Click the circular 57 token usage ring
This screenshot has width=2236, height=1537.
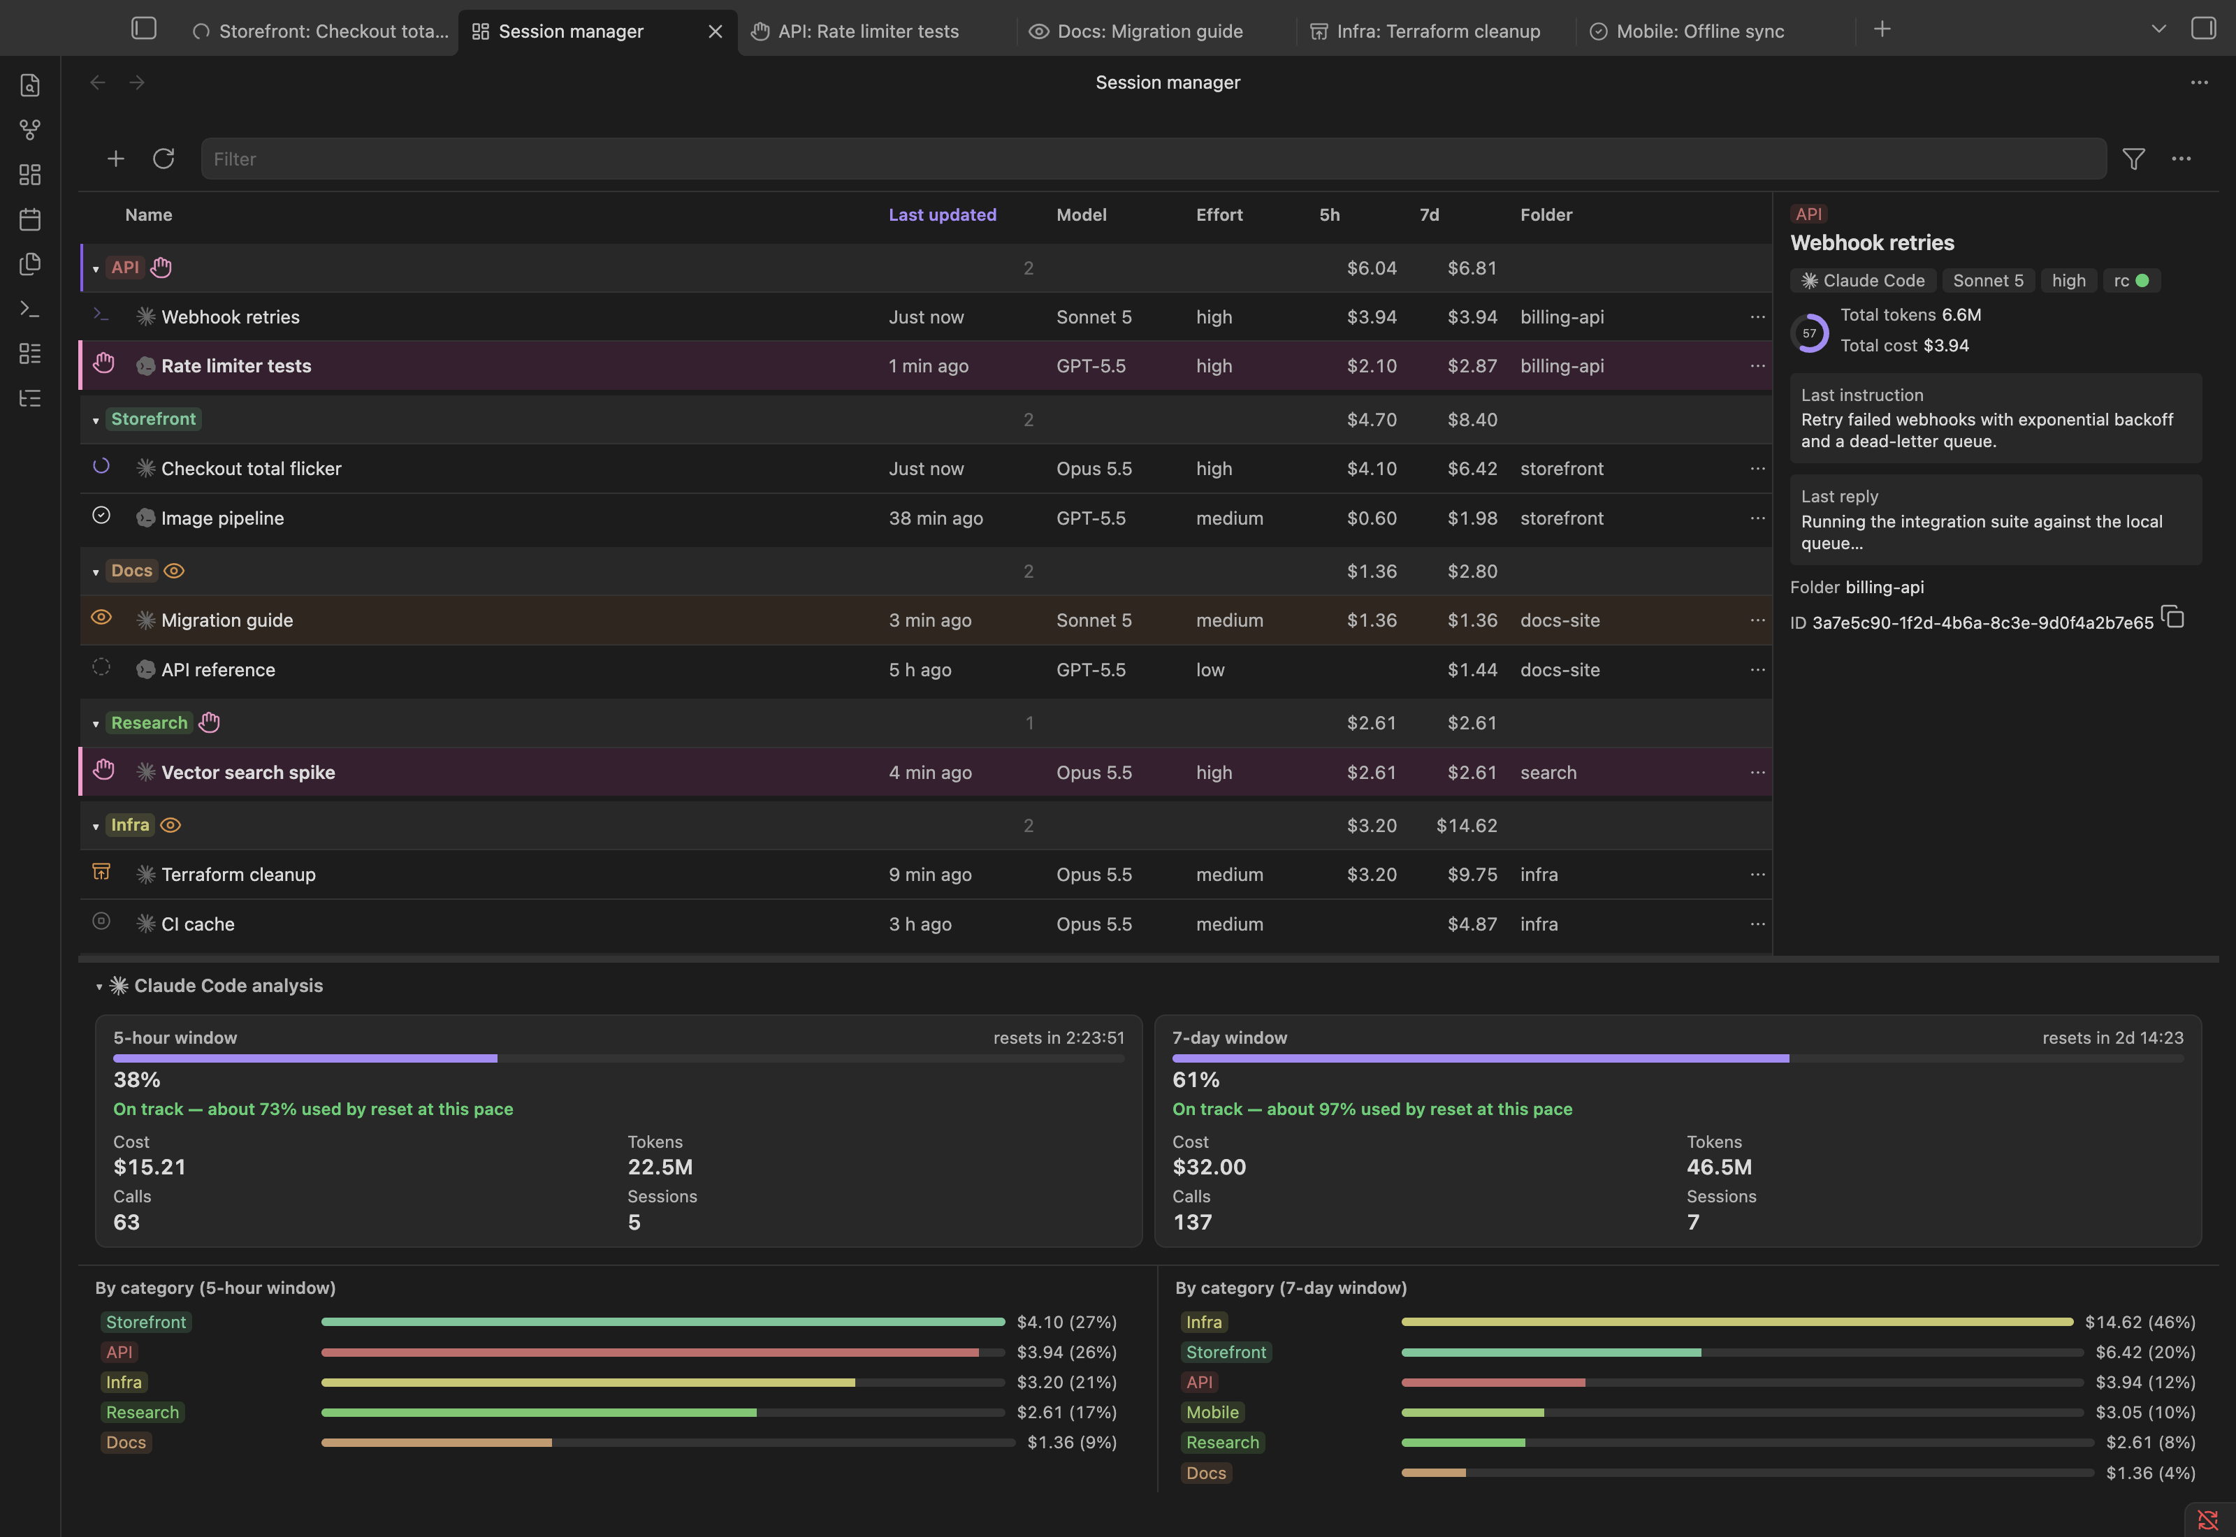1809,333
